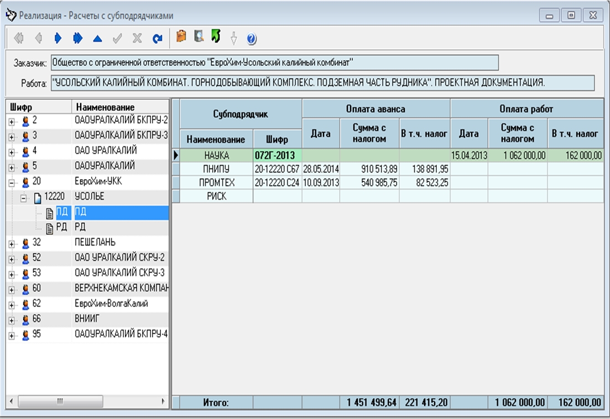Click the checkmark post changes icon

[x=117, y=38]
